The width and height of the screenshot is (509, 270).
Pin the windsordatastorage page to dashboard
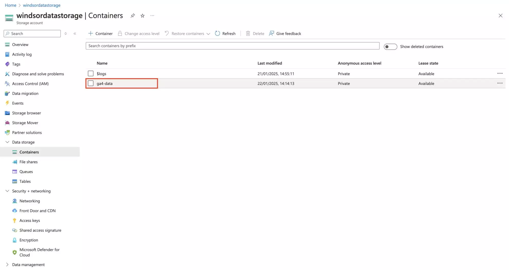click(x=133, y=16)
